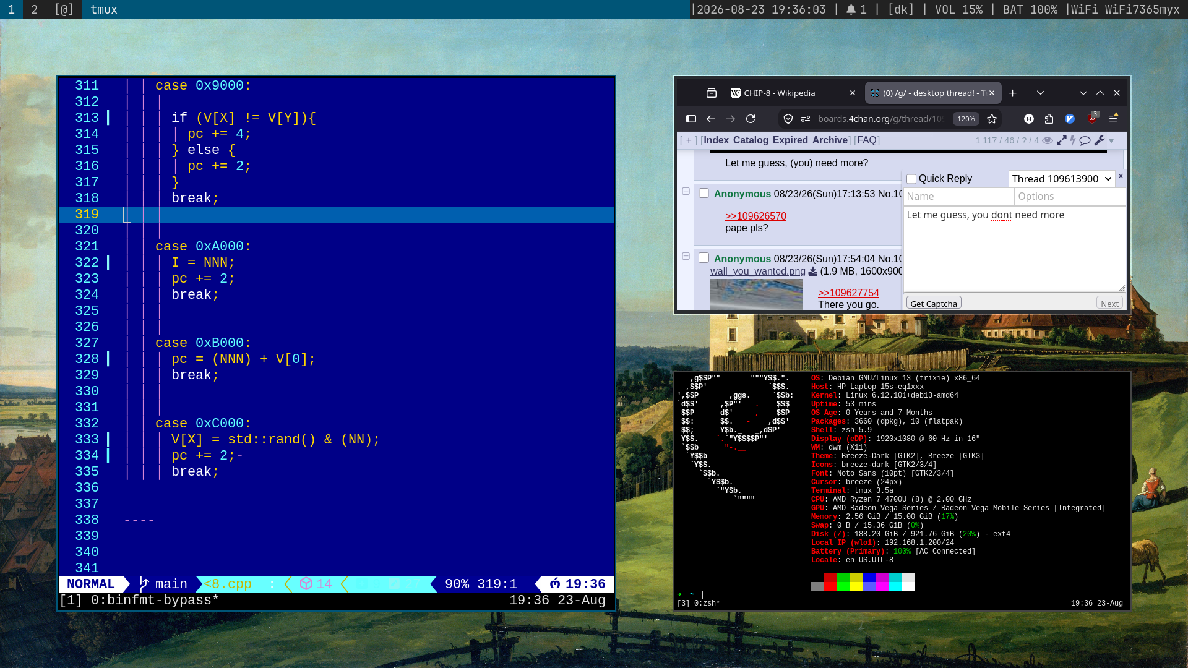1188x668 pixels.
Task: Follow the >>109627754 quote link
Action: (x=848, y=293)
